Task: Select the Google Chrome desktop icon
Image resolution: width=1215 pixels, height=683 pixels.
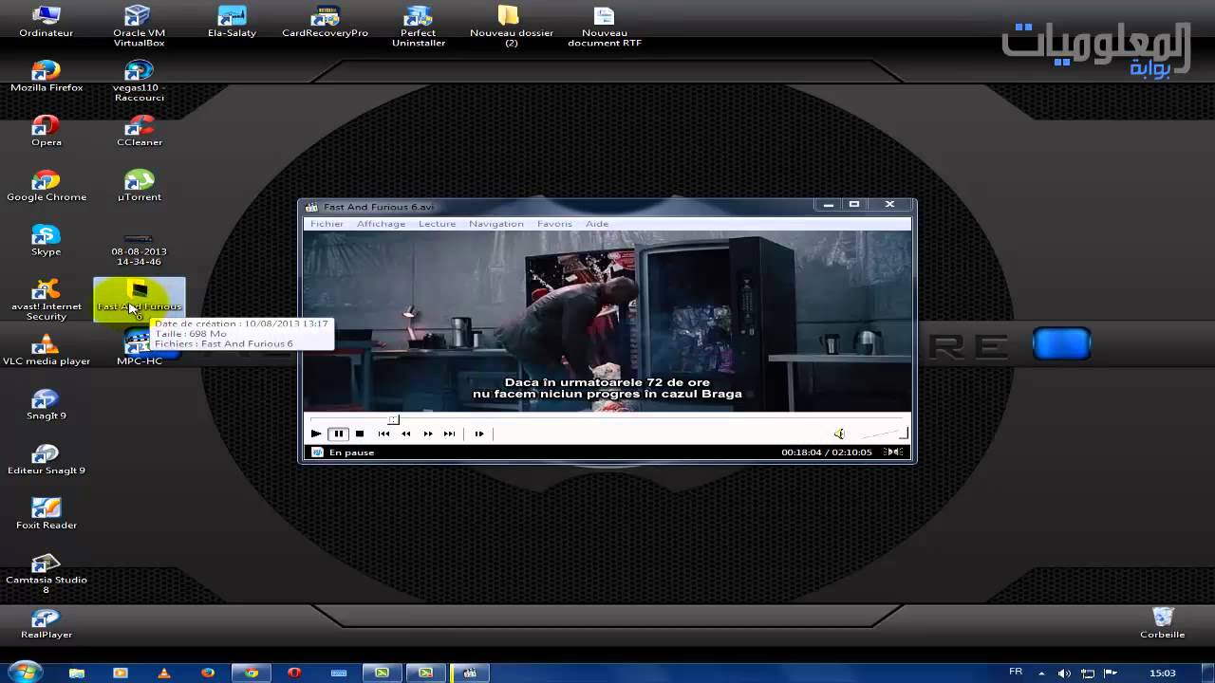Action: point(46,186)
